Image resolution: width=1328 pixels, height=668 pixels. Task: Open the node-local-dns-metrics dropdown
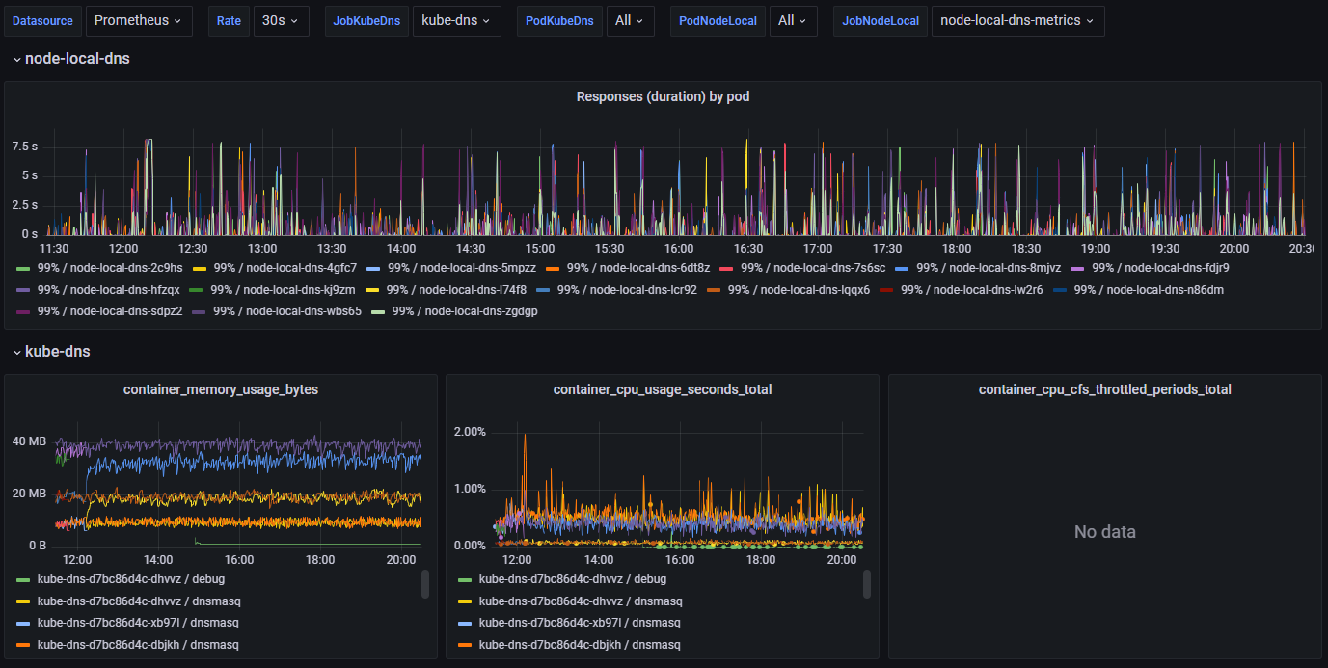(1017, 20)
